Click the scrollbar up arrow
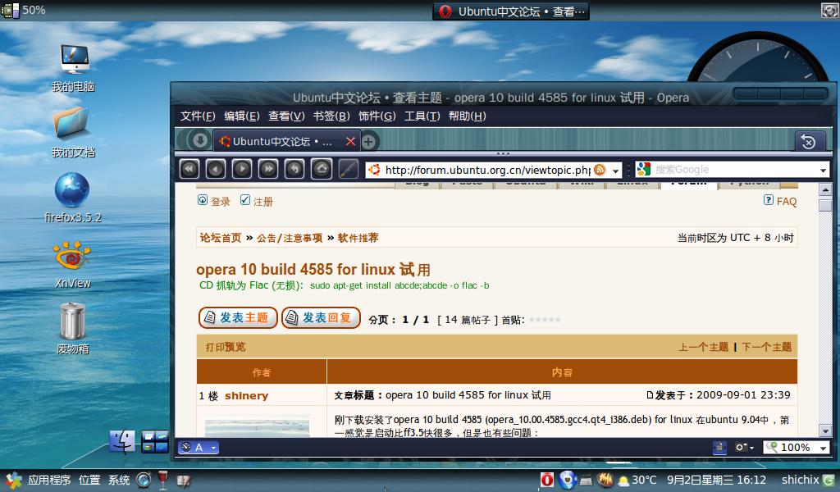This screenshot has height=492, width=840. 825,189
